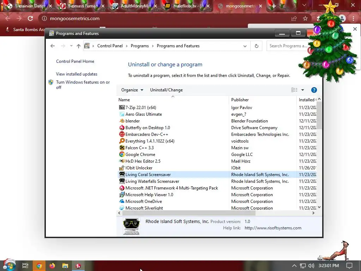The height and width of the screenshot is (271, 361).
Task: Show hidden system tray icons
Action: [x=294, y=266]
